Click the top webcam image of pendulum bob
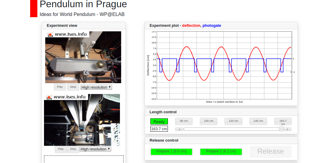327x163 pixels. coord(83,57)
